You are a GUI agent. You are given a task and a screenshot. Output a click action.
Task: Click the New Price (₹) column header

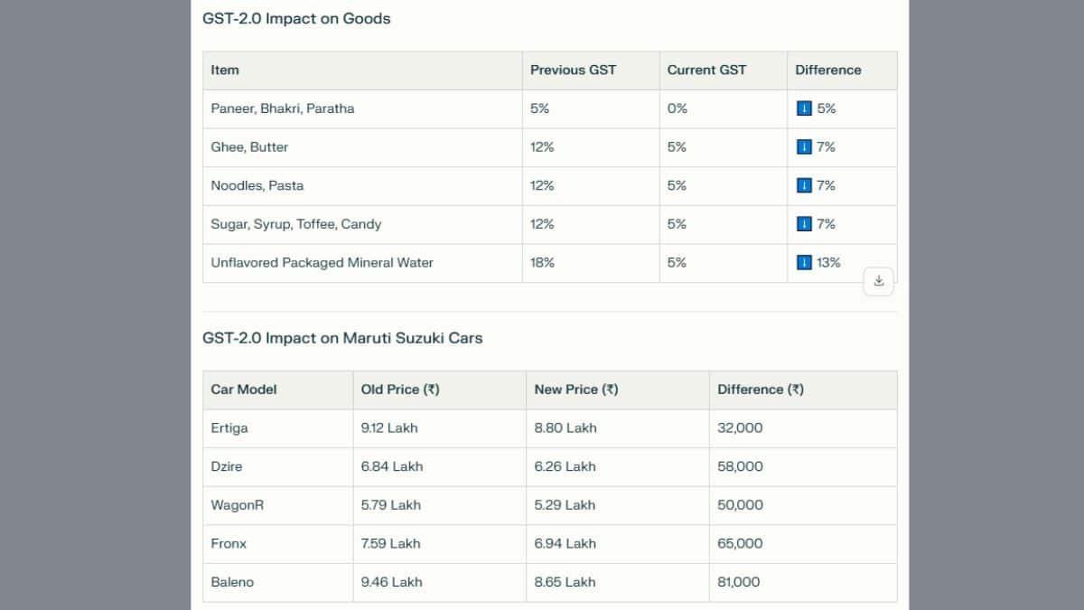click(x=576, y=389)
